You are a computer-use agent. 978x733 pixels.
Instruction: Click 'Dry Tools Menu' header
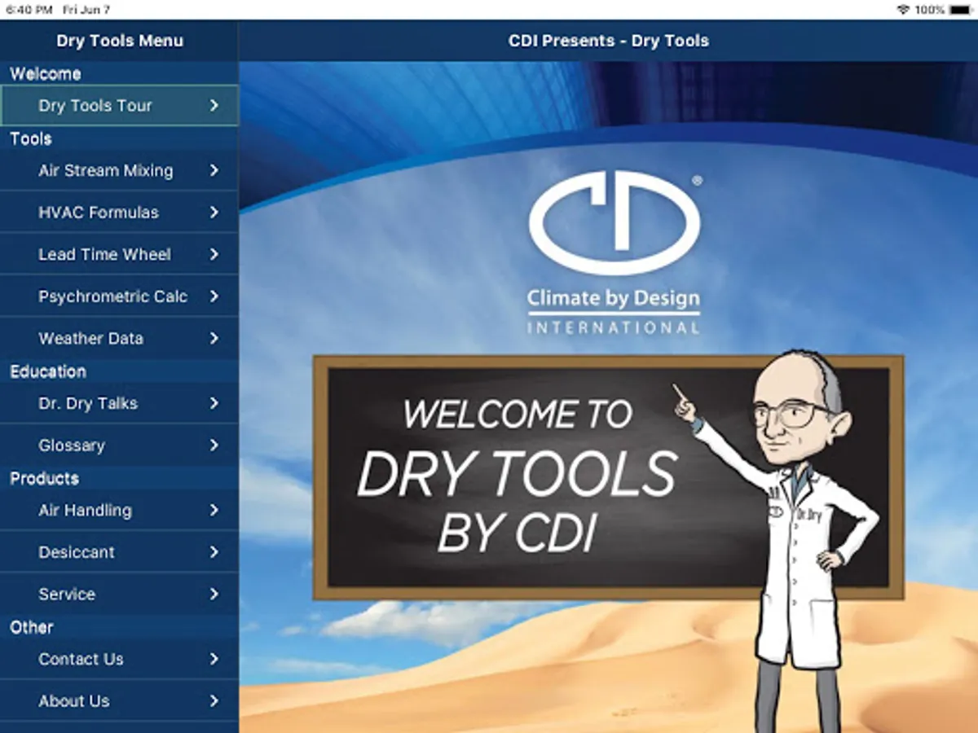(x=120, y=41)
